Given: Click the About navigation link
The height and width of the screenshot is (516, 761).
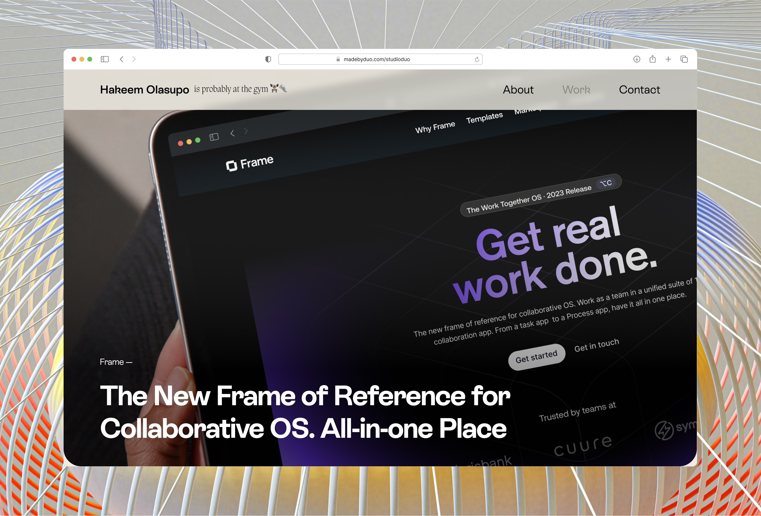Looking at the screenshot, I should click(x=518, y=89).
